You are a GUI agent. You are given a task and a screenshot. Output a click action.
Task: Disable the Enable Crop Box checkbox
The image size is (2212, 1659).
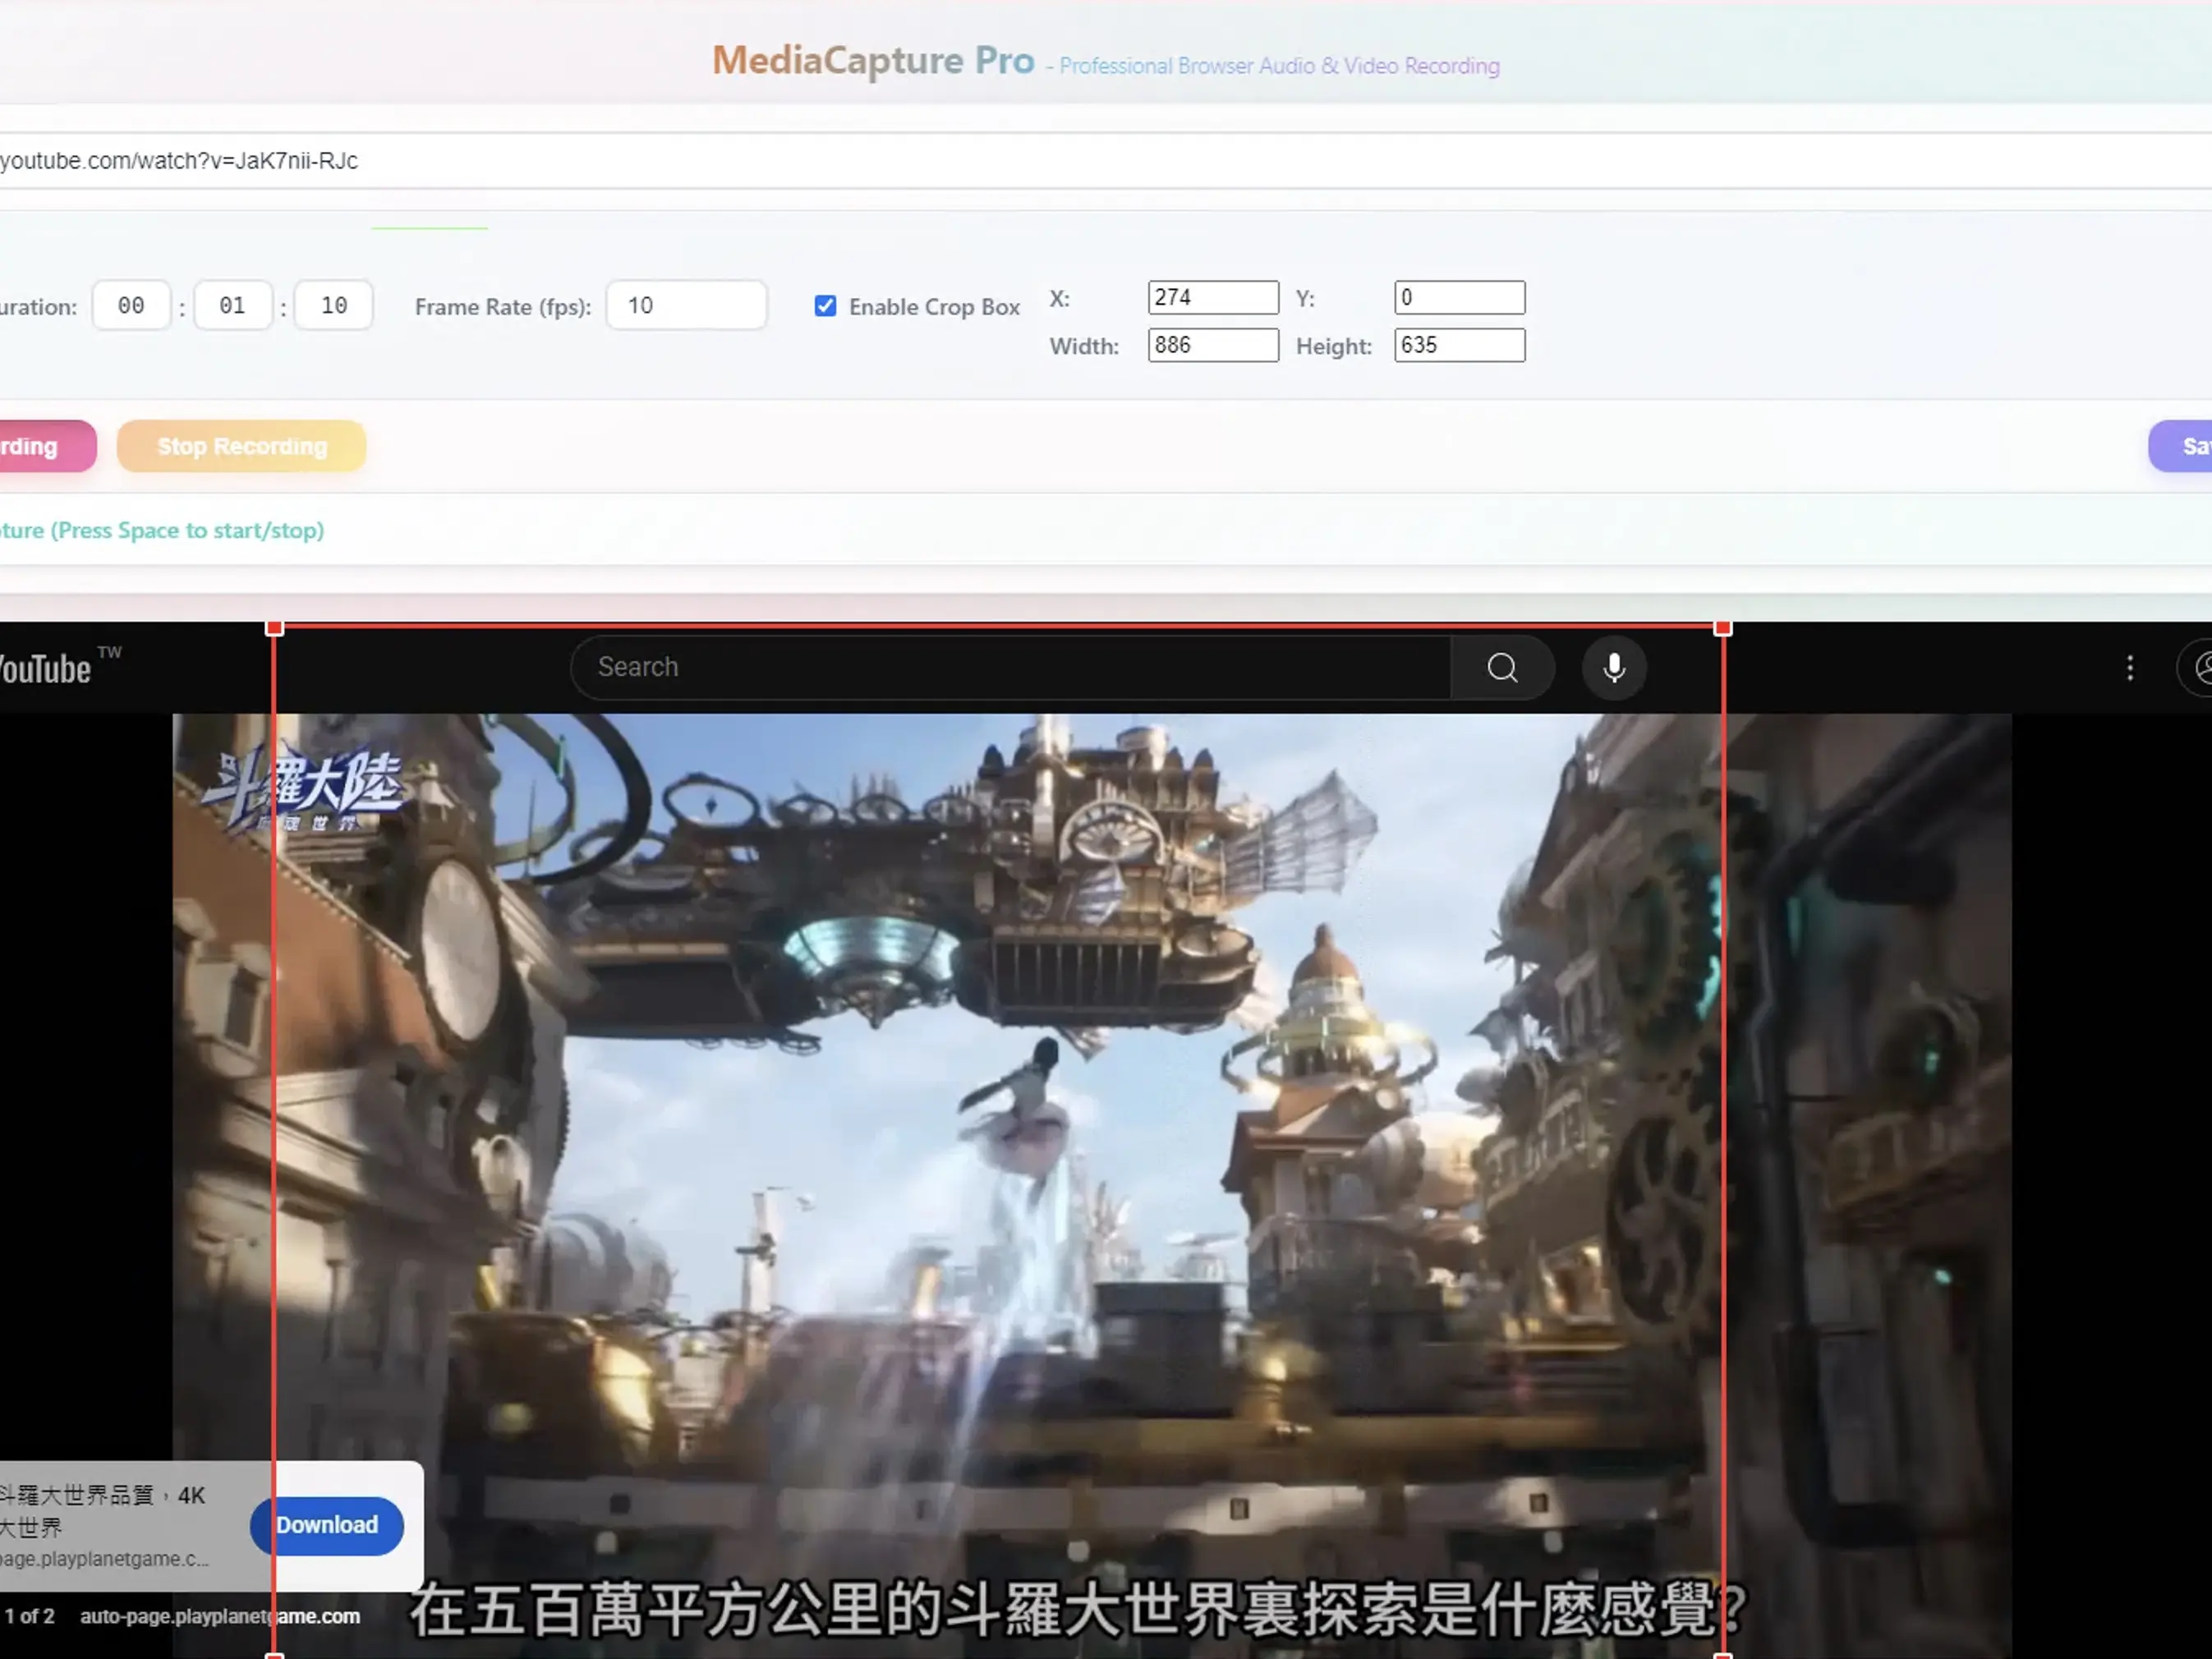click(x=825, y=306)
